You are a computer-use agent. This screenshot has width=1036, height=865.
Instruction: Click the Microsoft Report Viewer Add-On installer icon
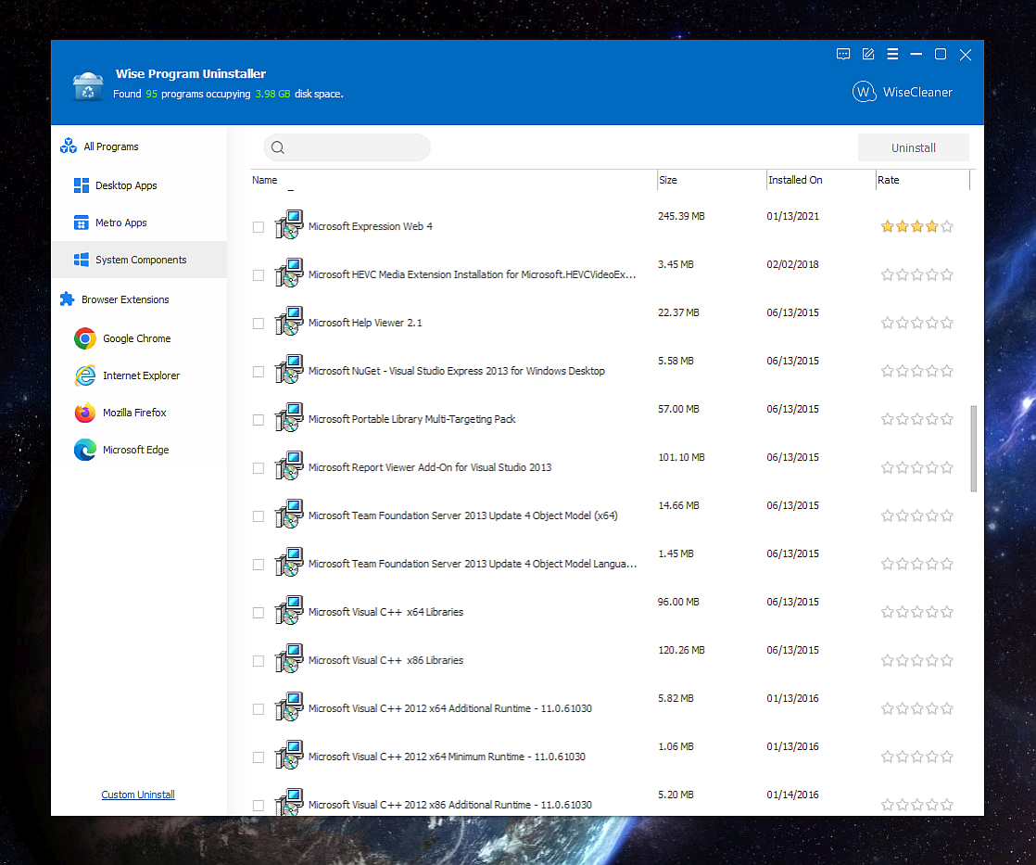tap(289, 465)
